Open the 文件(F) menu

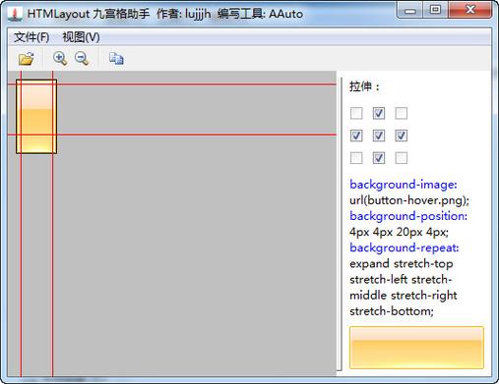click(31, 37)
